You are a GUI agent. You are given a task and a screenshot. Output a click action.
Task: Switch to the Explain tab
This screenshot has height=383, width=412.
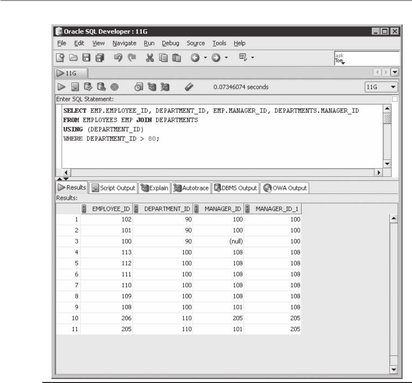pos(155,188)
